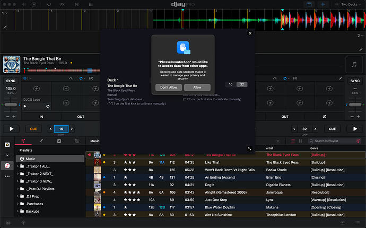Switch library to grid view

[300, 141]
